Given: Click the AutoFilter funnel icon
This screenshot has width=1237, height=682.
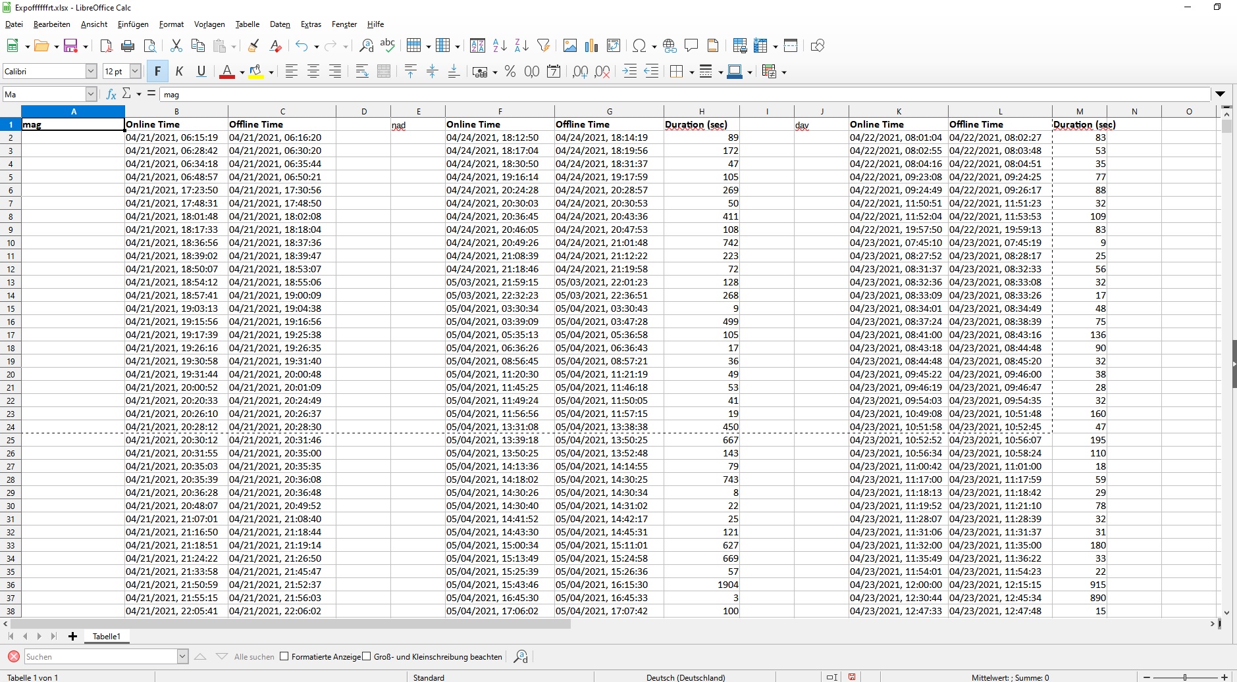Looking at the screenshot, I should click(543, 46).
